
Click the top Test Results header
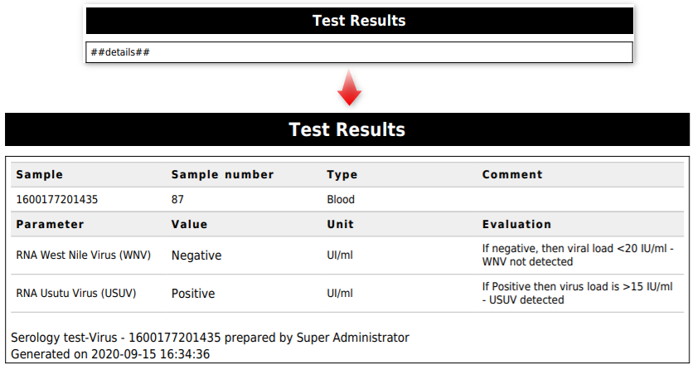[359, 20]
